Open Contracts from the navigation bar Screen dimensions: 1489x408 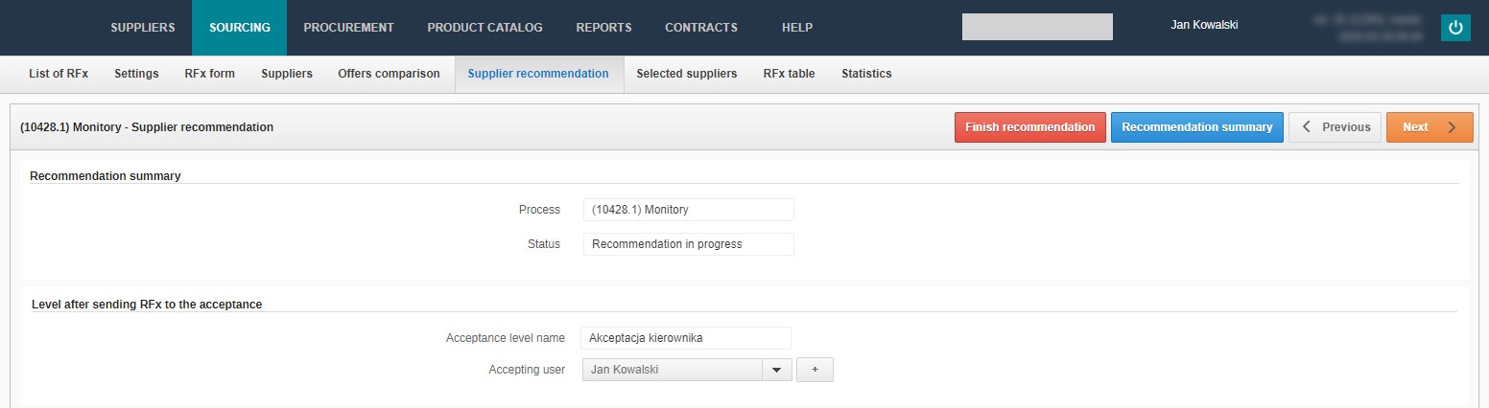coord(701,28)
